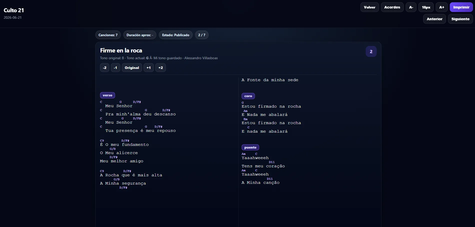Click G chord above first Estou firmado
Image resolution: width=475 pixels, height=227 pixels.
pos(243,103)
